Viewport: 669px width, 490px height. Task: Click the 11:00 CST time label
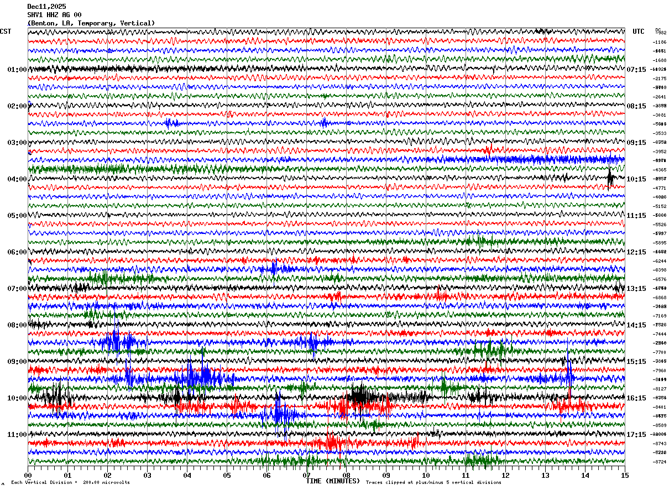point(17,435)
